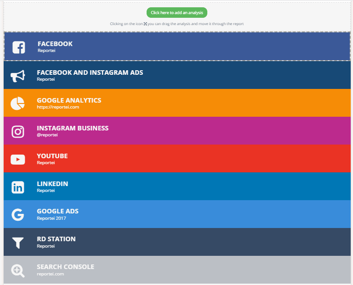The width and height of the screenshot is (353, 285).
Task: Click the LinkedIn logo icon
Action: 18,187
